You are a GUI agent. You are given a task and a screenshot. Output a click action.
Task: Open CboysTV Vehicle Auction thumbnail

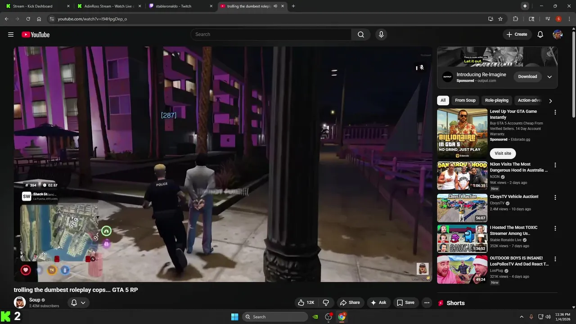click(462, 208)
